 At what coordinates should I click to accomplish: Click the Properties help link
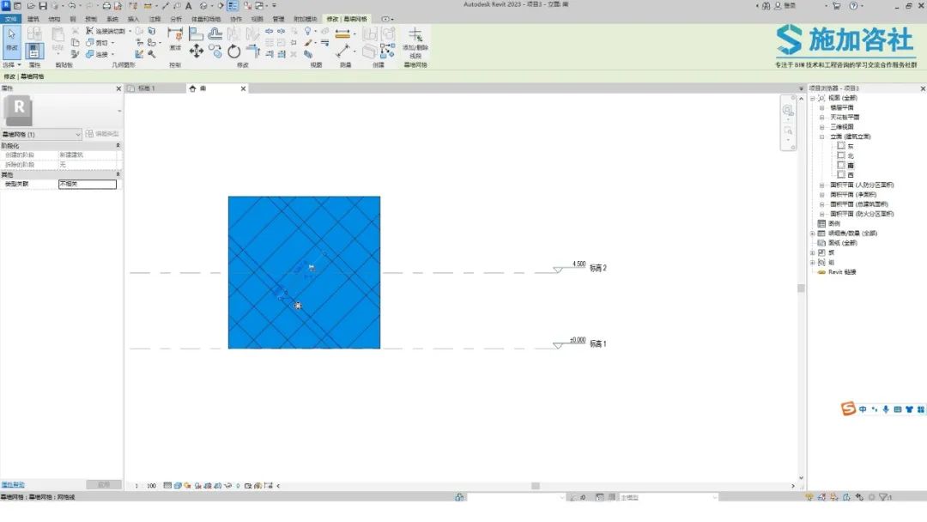[x=13, y=485]
